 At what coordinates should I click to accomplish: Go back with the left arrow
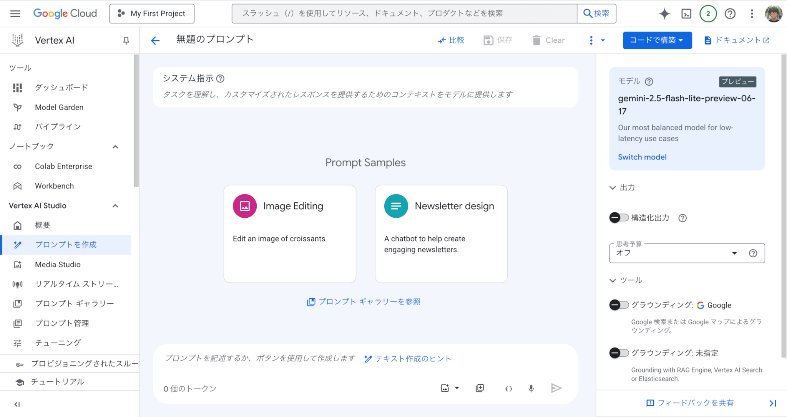[x=155, y=40]
